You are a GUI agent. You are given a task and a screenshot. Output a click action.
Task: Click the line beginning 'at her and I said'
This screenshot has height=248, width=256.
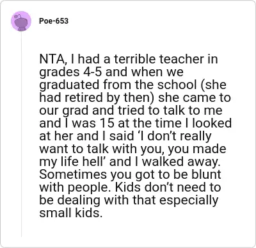(x=125, y=136)
